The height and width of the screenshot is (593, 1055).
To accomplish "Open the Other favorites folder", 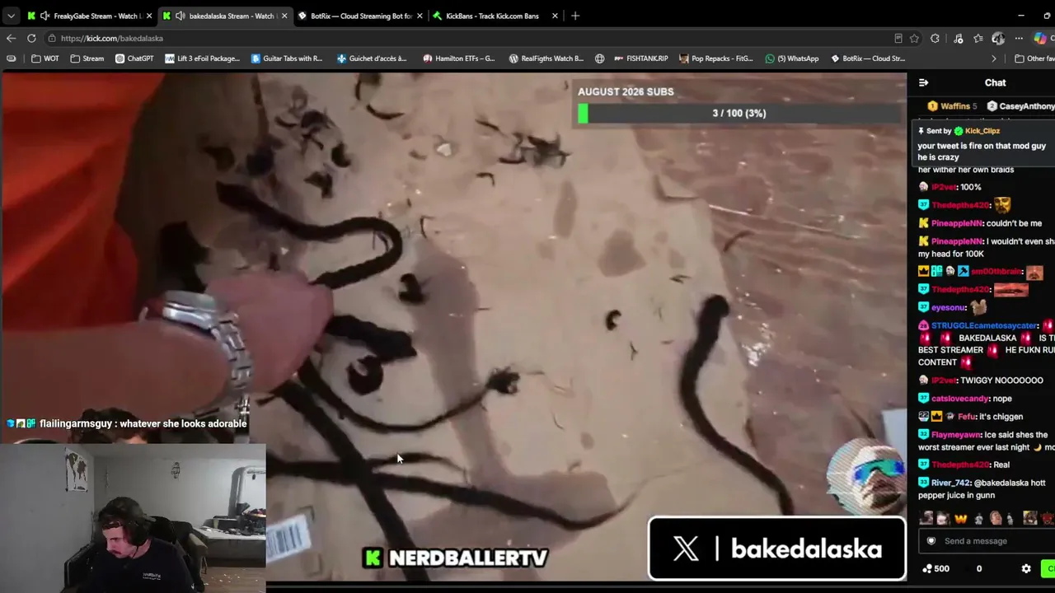I will click(x=1034, y=58).
